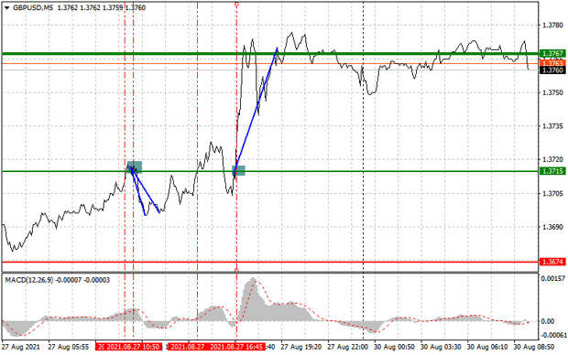Click the 0.00157 MACD scale value

pos(553,279)
